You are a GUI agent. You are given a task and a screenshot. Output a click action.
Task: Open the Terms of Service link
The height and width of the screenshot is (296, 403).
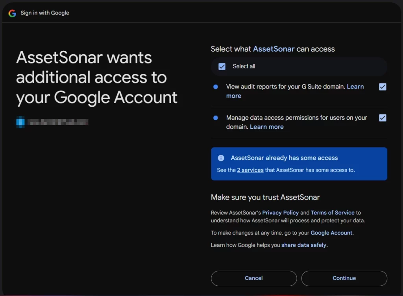tap(333, 212)
